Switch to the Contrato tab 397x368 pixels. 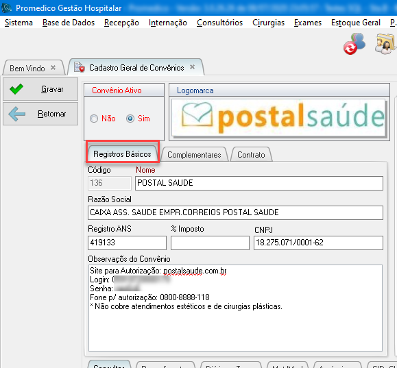click(251, 154)
